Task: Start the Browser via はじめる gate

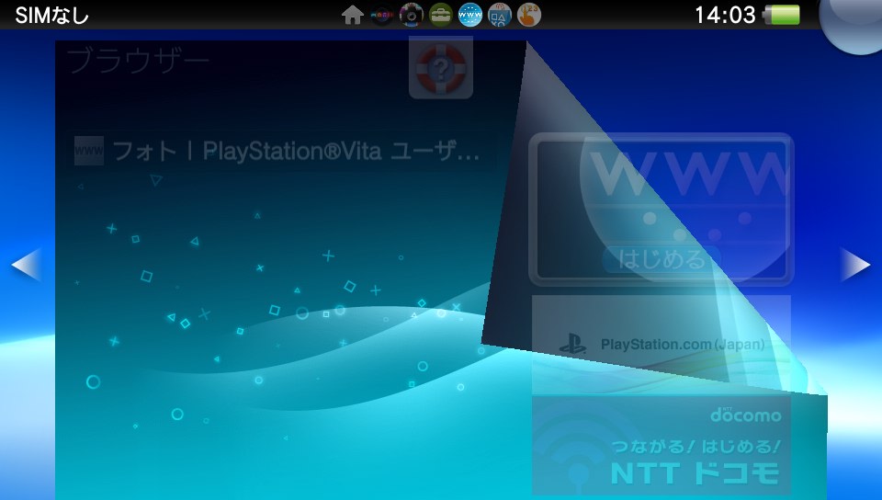Action: click(x=661, y=210)
